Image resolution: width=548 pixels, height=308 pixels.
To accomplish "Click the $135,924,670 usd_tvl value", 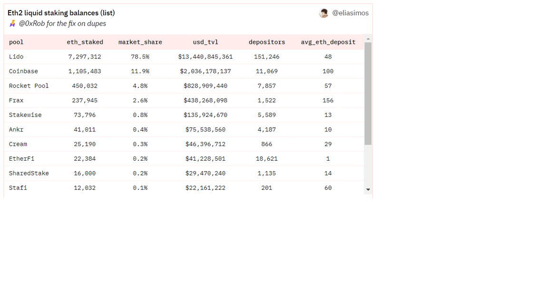I will coord(205,115).
